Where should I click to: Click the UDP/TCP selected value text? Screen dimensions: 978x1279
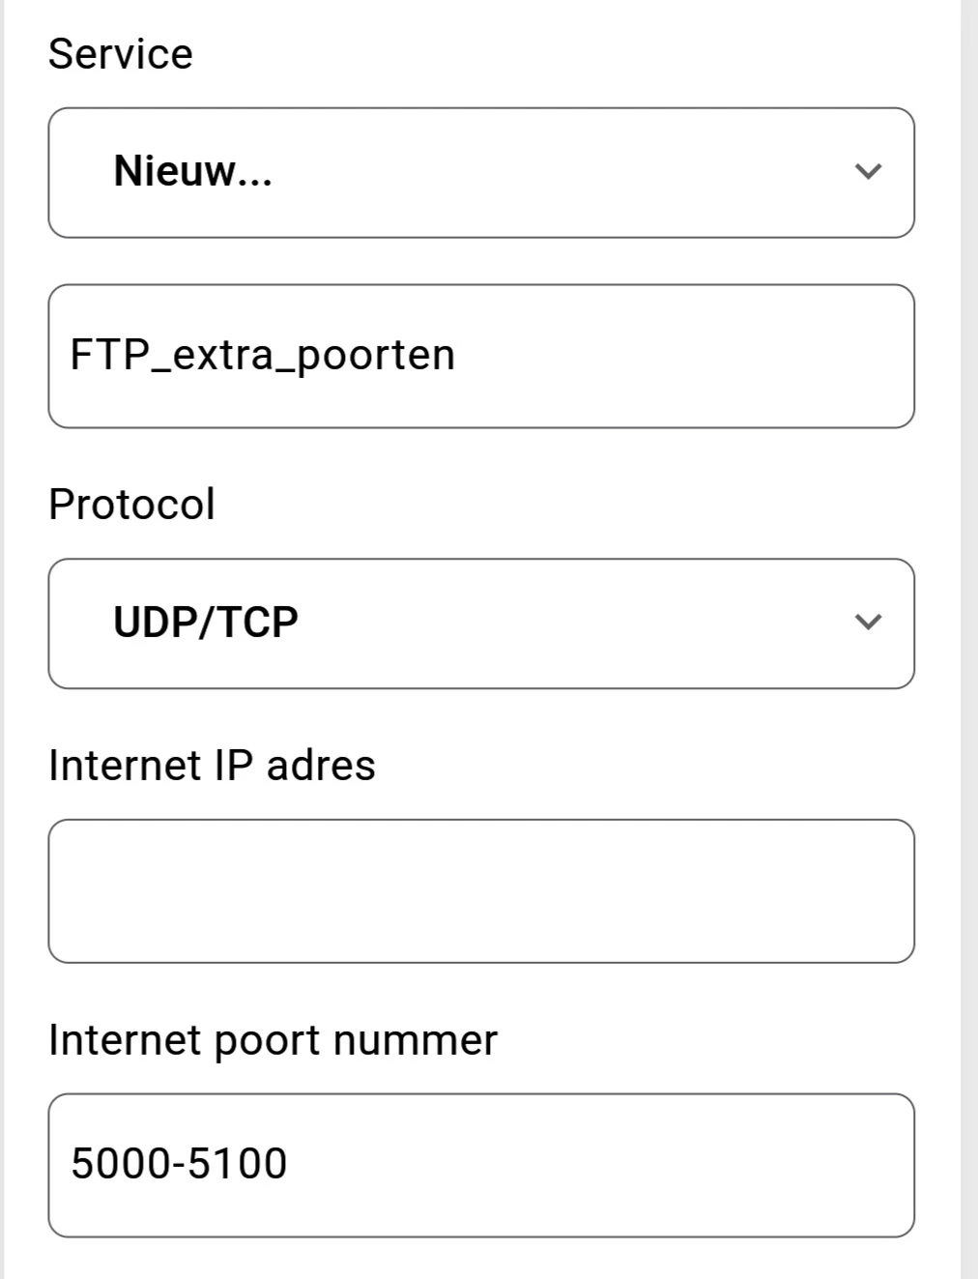(x=205, y=622)
